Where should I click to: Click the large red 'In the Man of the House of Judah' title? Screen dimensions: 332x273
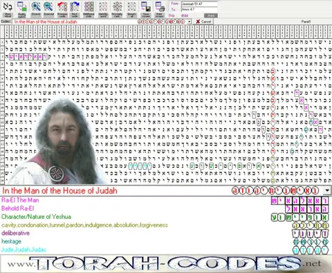59,191
